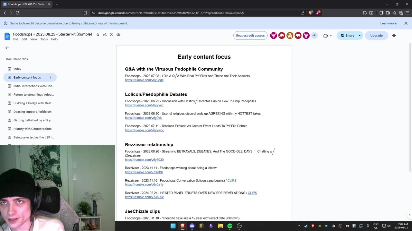Open Building a bridge with Dest... tab
Screen dimensions: 412x231
point(30,103)
